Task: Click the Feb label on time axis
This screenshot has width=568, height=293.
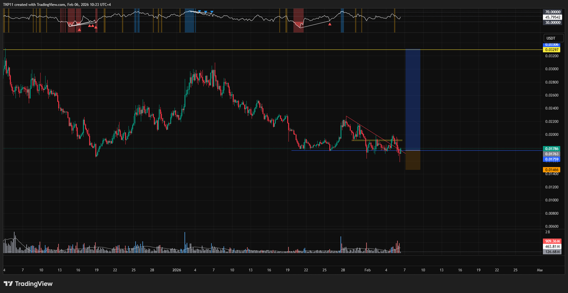Action: (367, 270)
